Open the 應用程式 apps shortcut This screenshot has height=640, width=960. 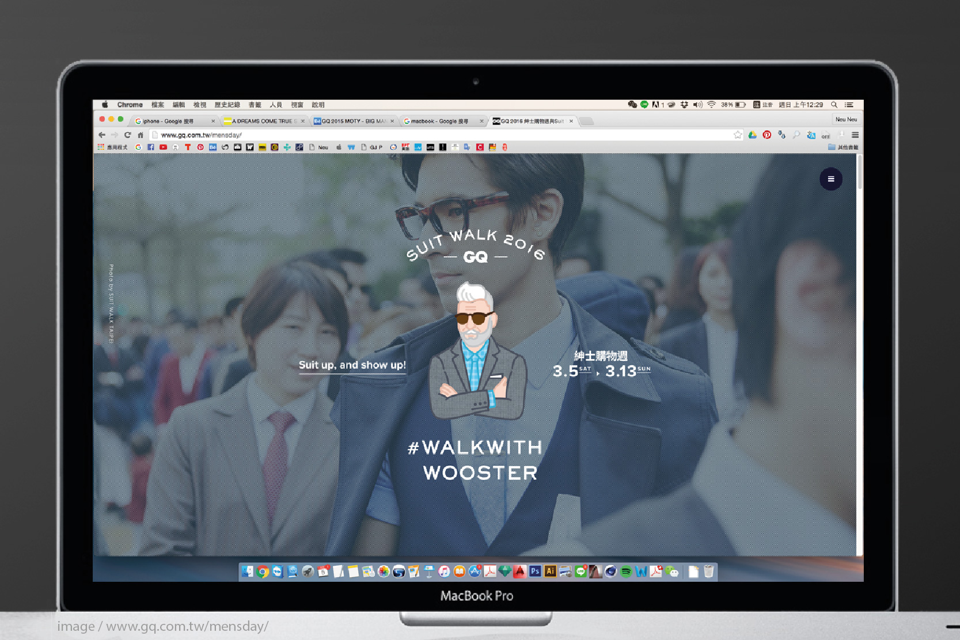click(x=112, y=147)
